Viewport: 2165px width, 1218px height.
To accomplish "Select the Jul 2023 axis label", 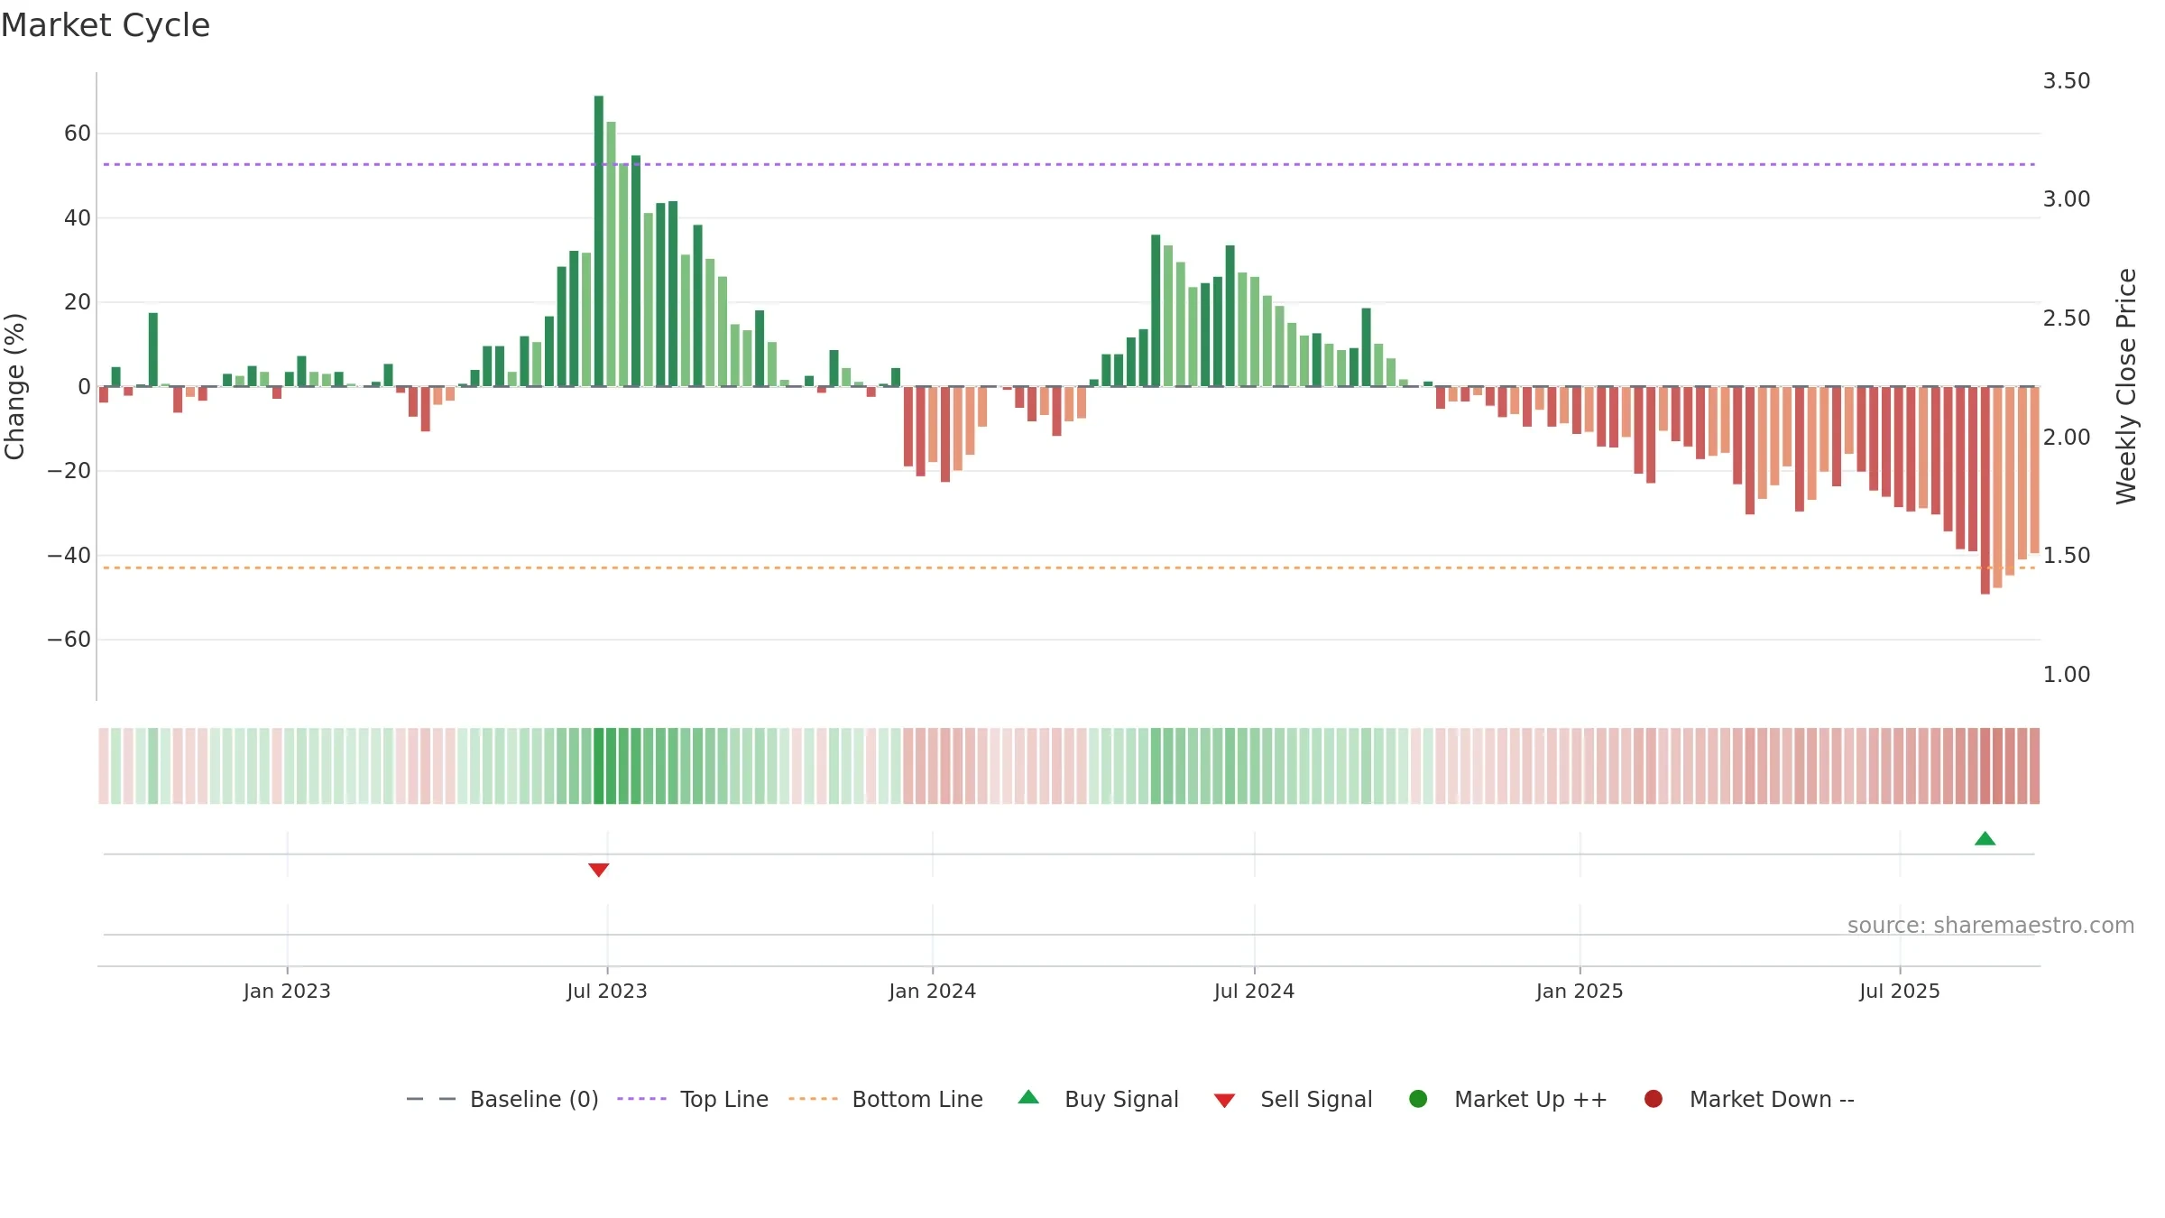I will tap(607, 991).
